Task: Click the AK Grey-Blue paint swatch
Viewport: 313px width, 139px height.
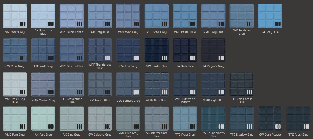Action: (x=100, y=16)
